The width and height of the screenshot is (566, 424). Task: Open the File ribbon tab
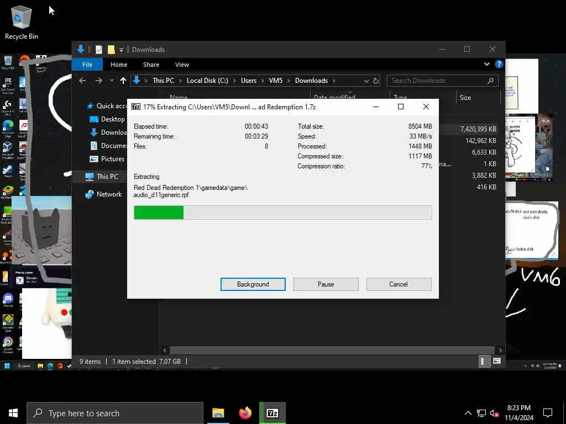87,65
